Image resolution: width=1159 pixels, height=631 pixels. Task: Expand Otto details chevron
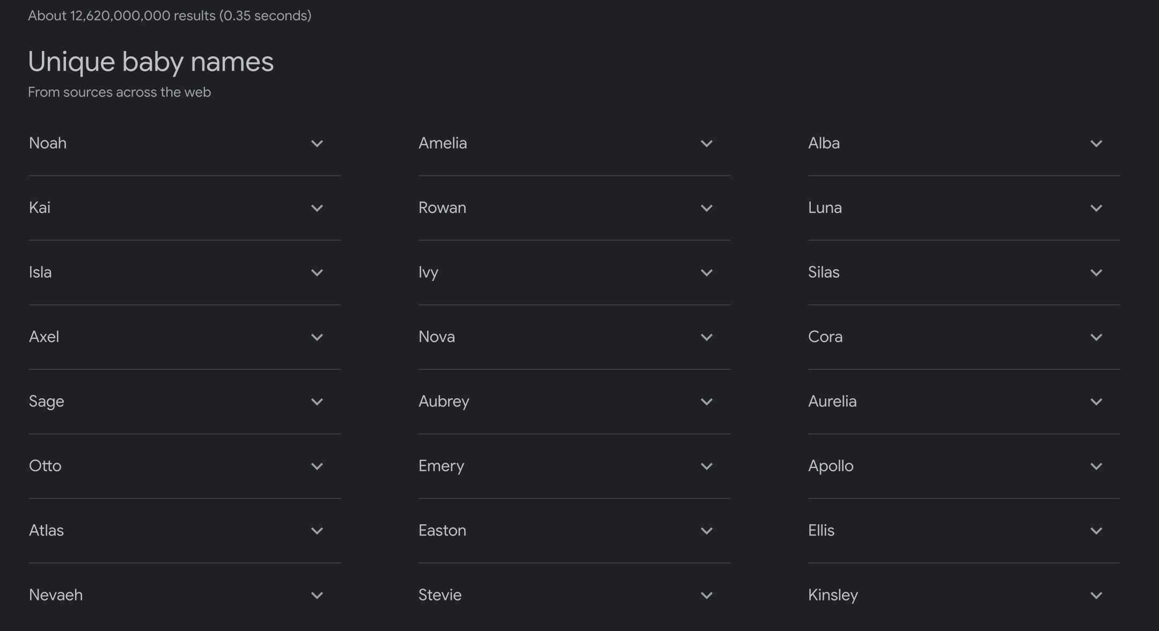point(317,466)
